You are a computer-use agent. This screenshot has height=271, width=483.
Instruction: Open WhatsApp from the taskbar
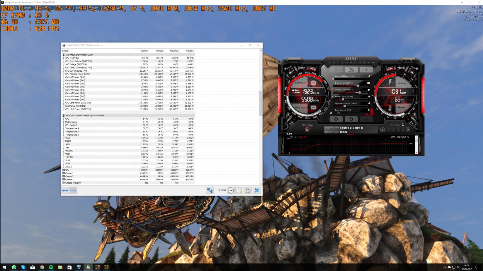pos(14,267)
